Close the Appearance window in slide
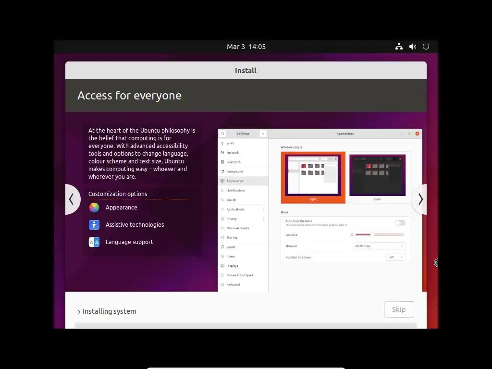The width and height of the screenshot is (492, 369). point(418,134)
